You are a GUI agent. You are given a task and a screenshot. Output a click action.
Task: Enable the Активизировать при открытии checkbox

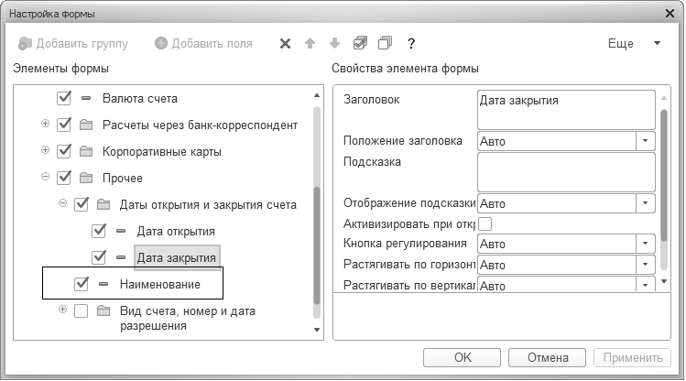[x=485, y=223]
